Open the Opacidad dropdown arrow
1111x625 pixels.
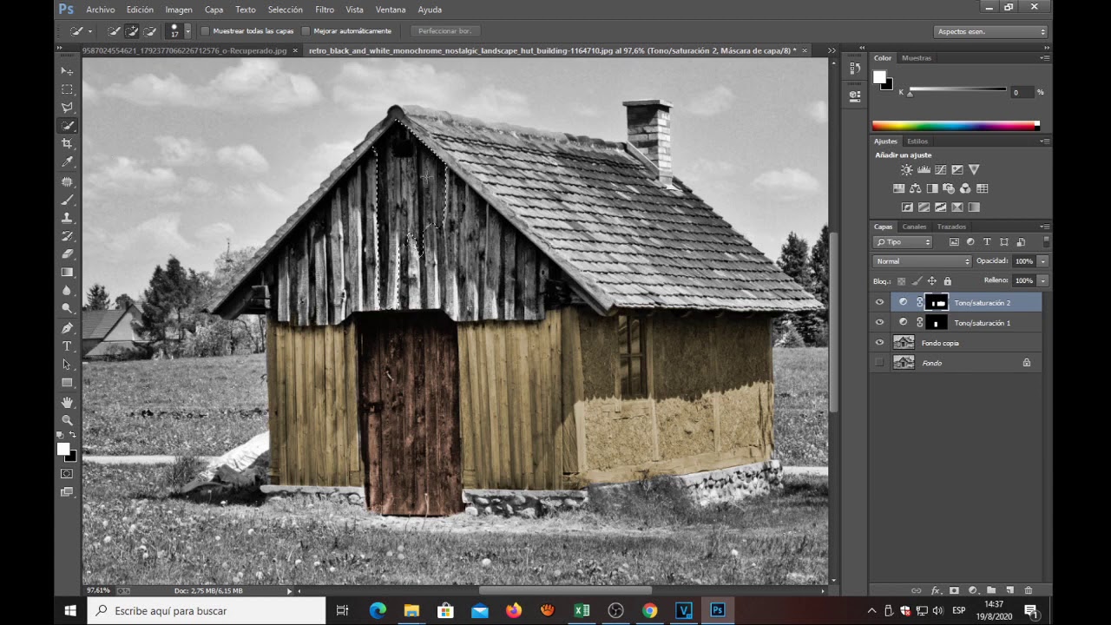click(x=1042, y=261)
